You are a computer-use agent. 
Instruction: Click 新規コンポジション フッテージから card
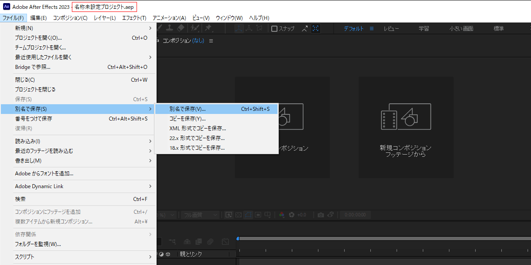(406, 128)
